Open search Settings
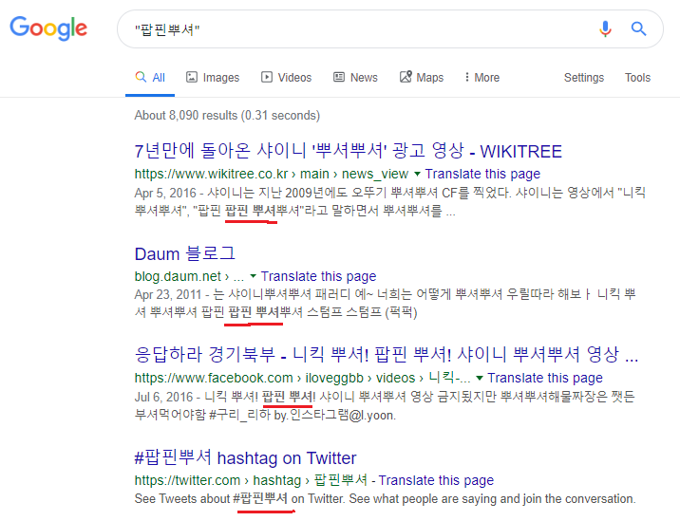Screen dimensions: 680x521 pyautogui.click(x=584, y=78)
